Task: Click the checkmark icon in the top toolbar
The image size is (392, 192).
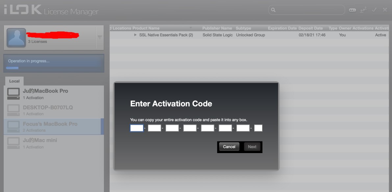Action: tap(374, 10)
